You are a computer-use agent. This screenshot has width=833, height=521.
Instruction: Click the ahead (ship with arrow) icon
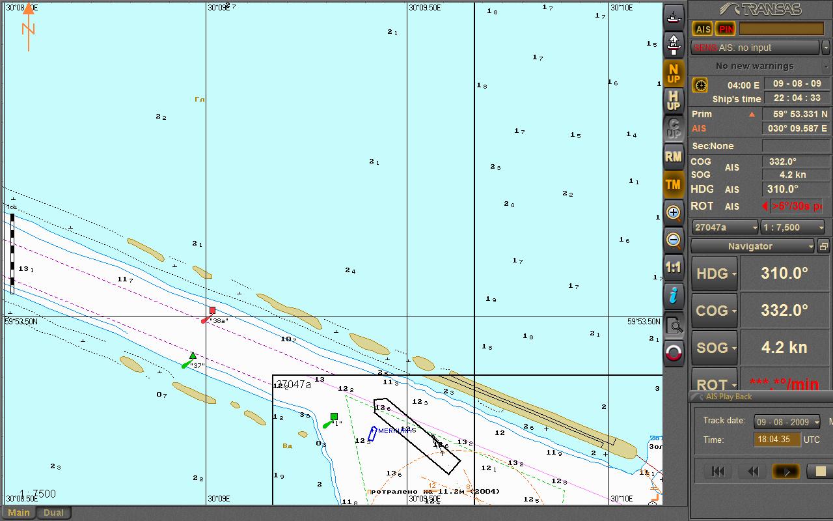point(674,44)
